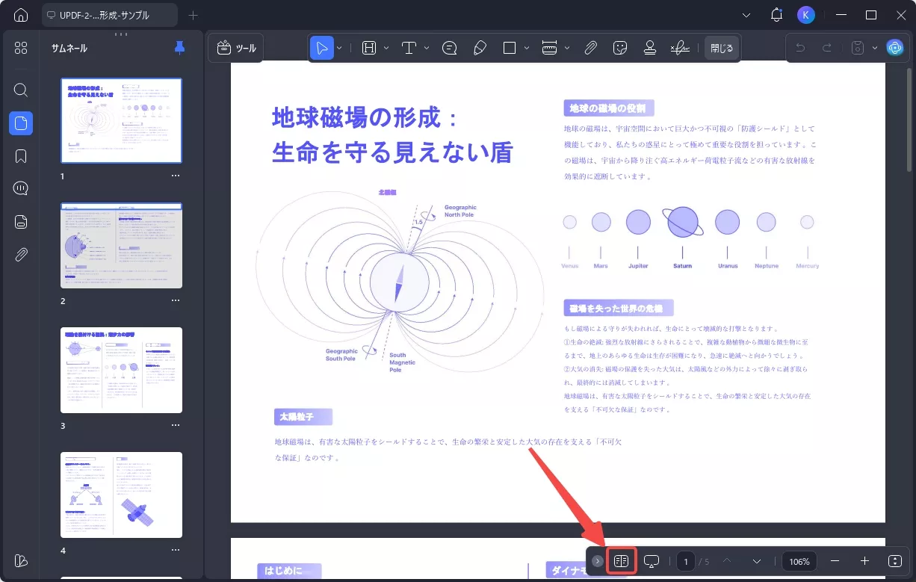Apply a stamp with the stamp tool

tap(649, 47)
